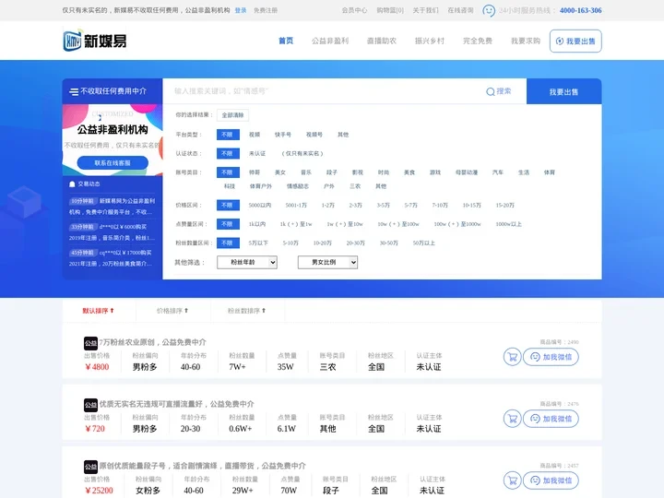Image resolution: width=664 pixels, height=498 pixels.
Task: Open 直播助农 navigation item
Action: [382, 41]
